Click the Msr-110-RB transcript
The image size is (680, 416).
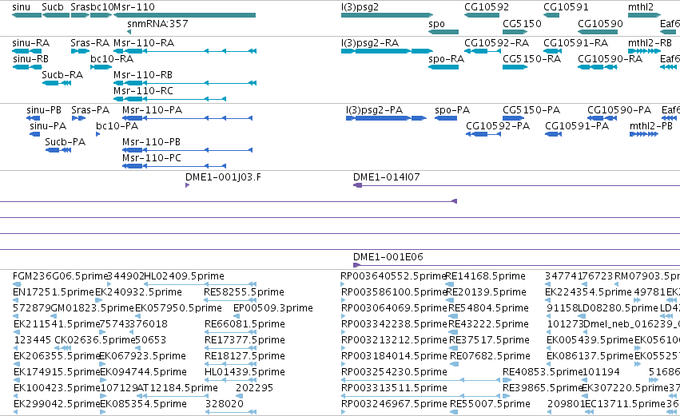185,83
